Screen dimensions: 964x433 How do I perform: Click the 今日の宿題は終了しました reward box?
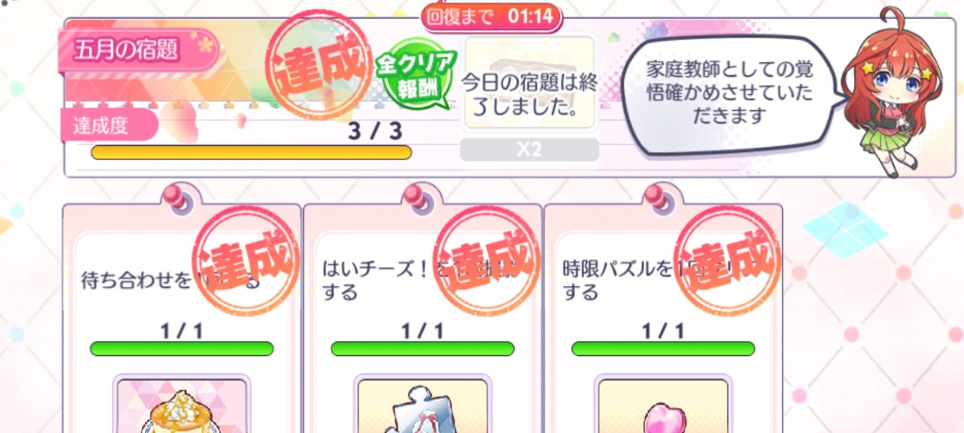530,82
